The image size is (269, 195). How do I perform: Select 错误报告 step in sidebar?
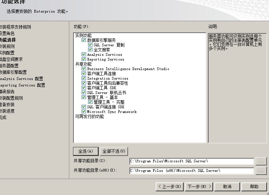[x=7, y=92]
